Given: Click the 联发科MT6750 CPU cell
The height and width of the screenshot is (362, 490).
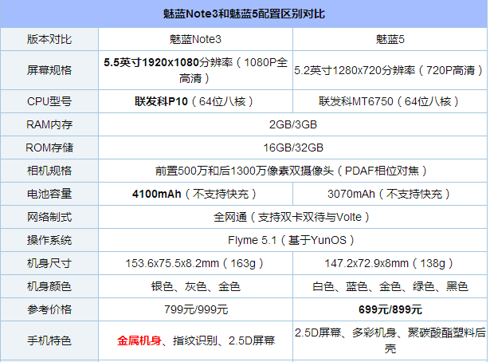Looking at the screenshot, I should (x=390, y=101).
